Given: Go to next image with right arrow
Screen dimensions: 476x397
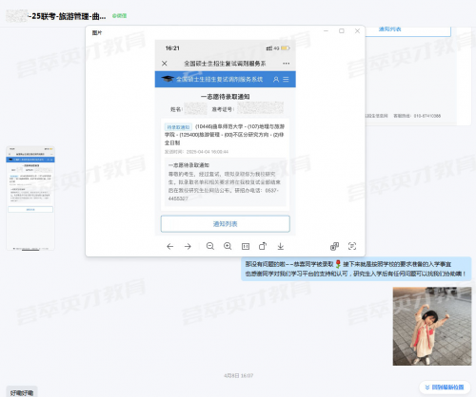Looking at the screenshot, I should coord(188,246).
